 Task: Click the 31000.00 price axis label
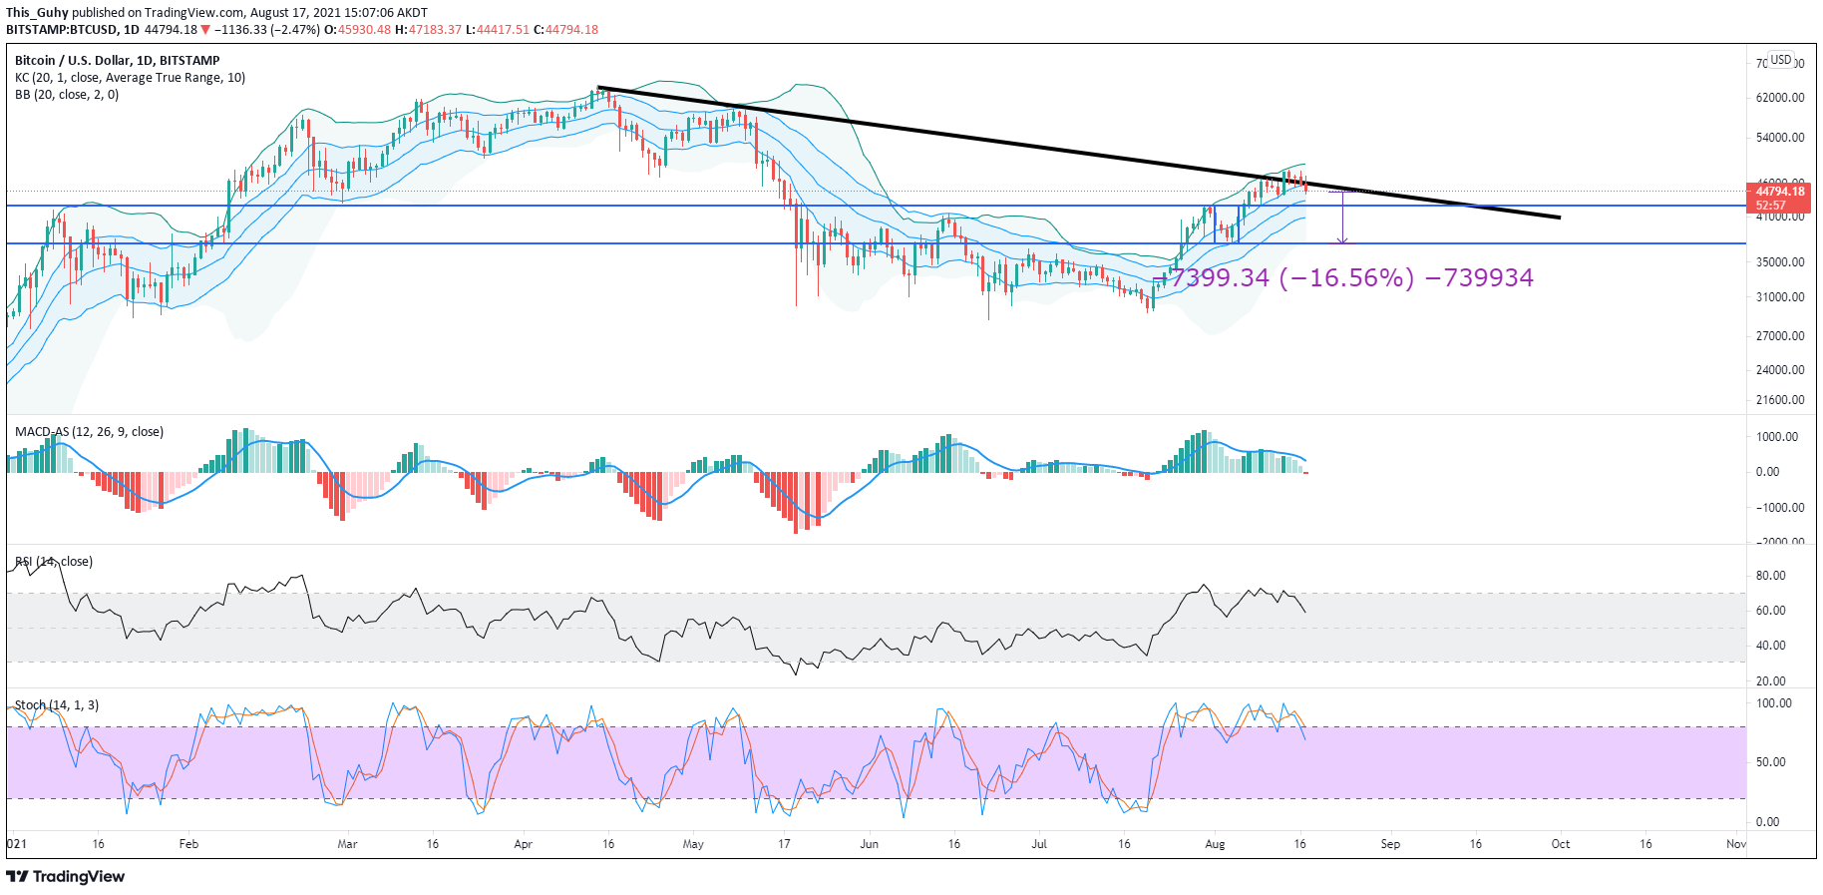pos(1780,297)
